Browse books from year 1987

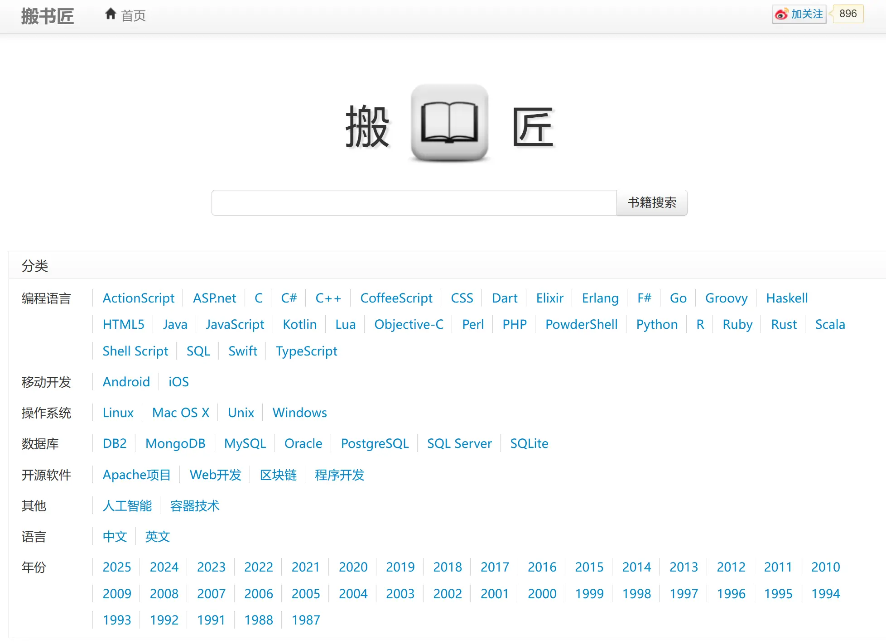tap(305, 620)
